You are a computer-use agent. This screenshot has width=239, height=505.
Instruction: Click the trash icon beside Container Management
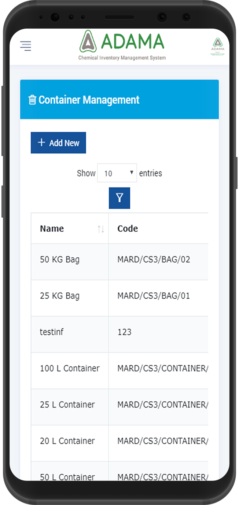pos(33,100)
